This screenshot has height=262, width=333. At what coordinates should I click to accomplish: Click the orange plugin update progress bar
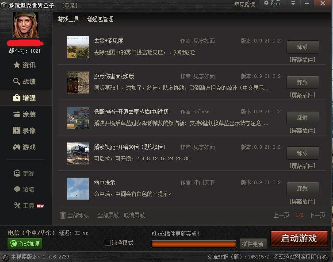pyautogui.click(x=194, y=244)
